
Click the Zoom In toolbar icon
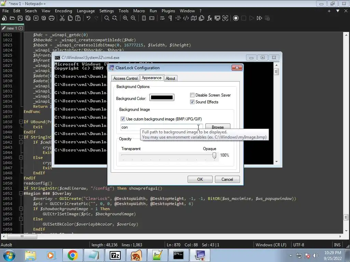point(125,18)
